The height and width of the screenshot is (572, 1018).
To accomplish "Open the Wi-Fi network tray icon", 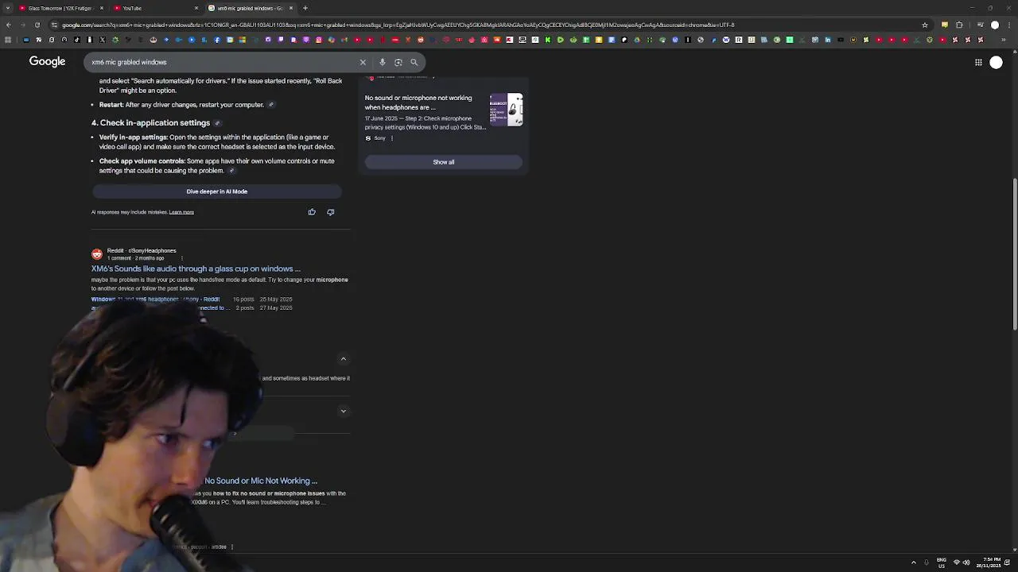I will [x=957, y=562].
